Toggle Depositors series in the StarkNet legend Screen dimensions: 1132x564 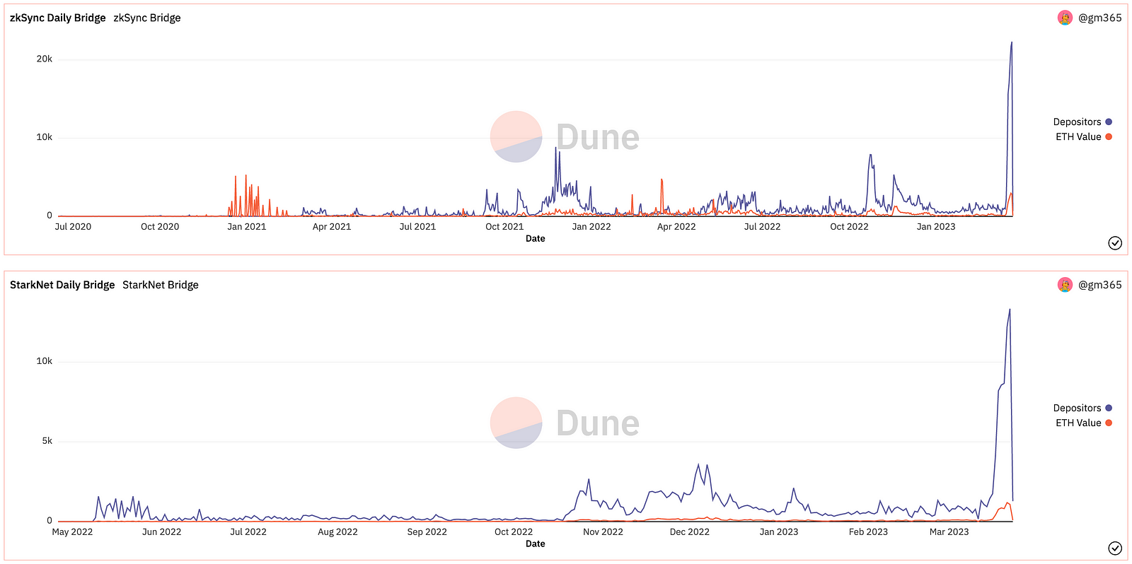pos(1082,408)
